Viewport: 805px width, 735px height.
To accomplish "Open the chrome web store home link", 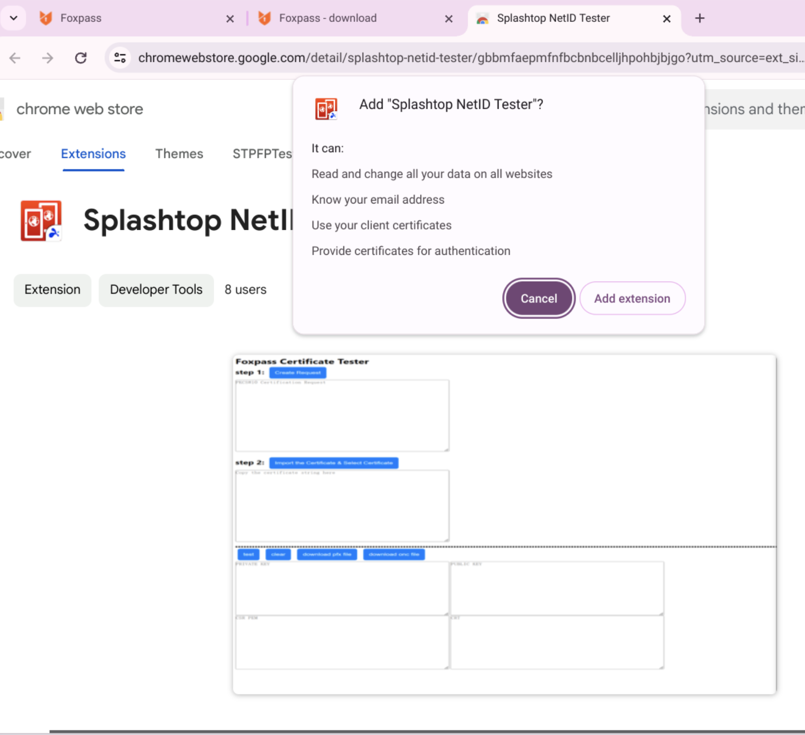I will pyautogui.click(x=79, y=109).
